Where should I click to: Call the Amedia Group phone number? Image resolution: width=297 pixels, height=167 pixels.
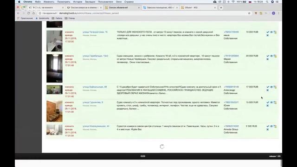231,126
